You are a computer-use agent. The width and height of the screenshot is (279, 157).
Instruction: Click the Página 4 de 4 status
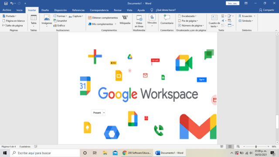9,147
